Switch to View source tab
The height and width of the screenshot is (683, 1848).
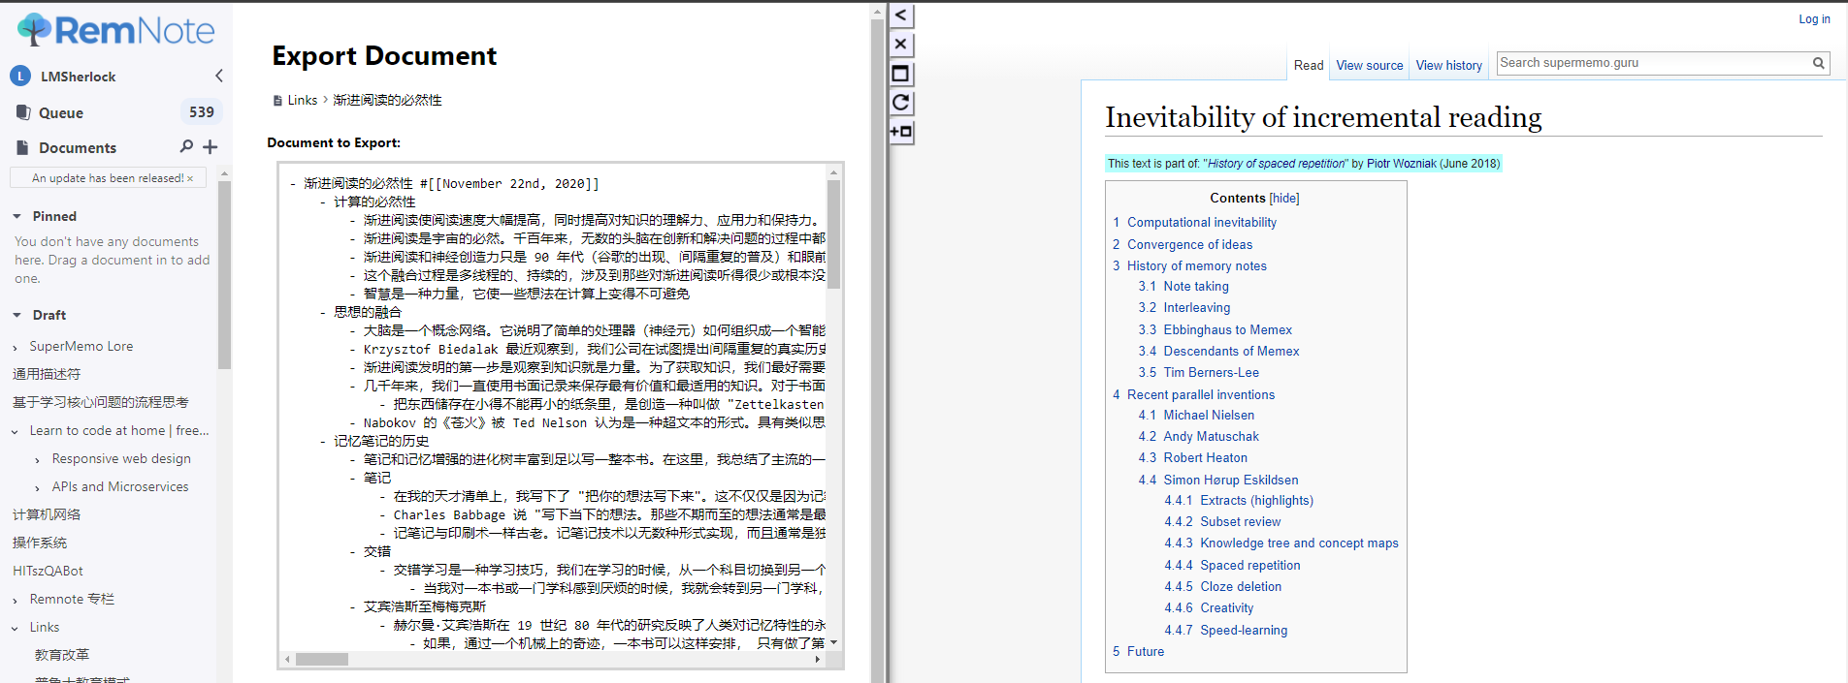[1369, 65]
